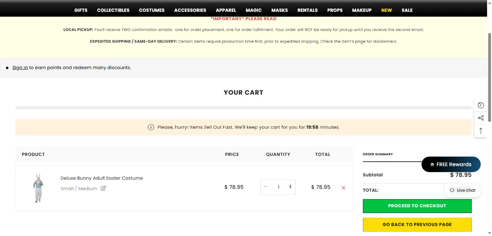Image resolution: width=492 pixels, height=236 pixels.
Task: Click the EXPEDITED SHIPPING notice text
Action: click(x=244, y=41)
